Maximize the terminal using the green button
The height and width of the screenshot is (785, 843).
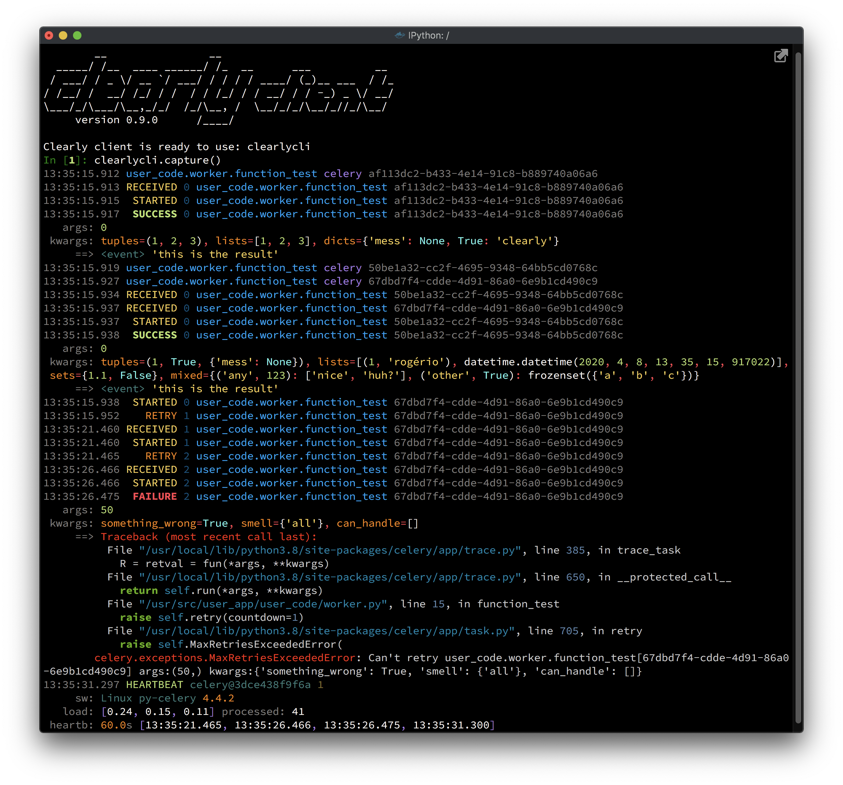pyautogui.click(x=77, y=35)
